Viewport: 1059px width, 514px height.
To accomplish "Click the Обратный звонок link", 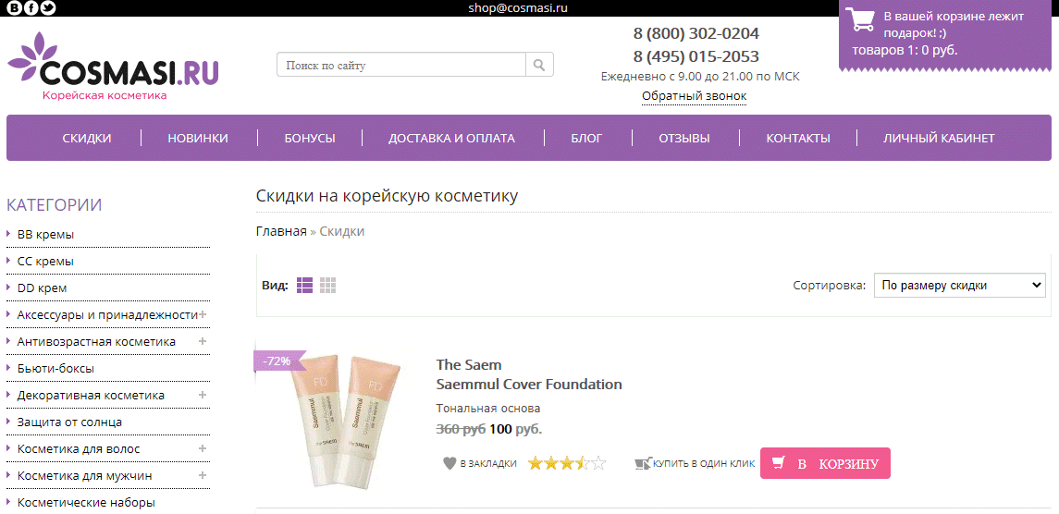I will tap(695, 96).
